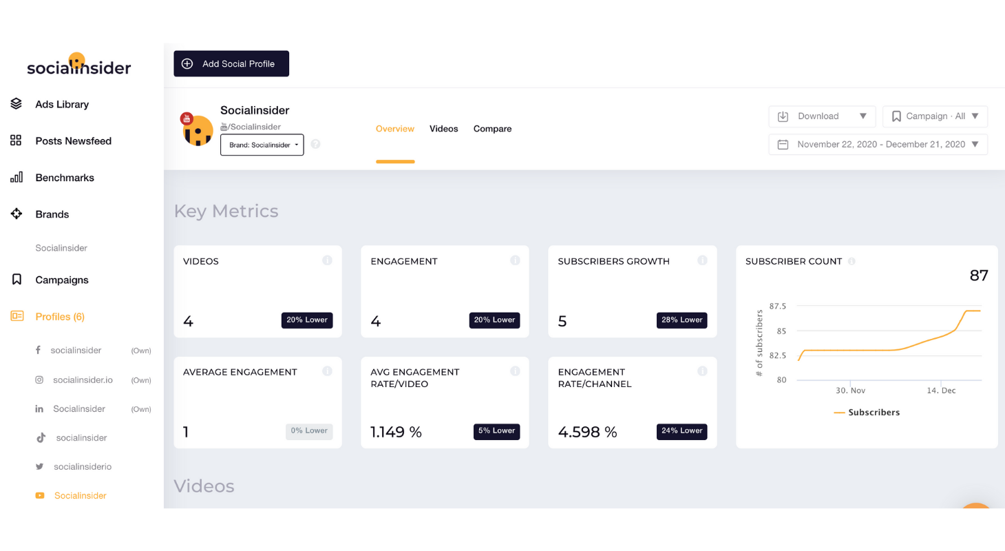Click the 28% Lower badge
The width and height of the screenshot is (1005, 551).
pyautogui.click(x=682, y=320)
